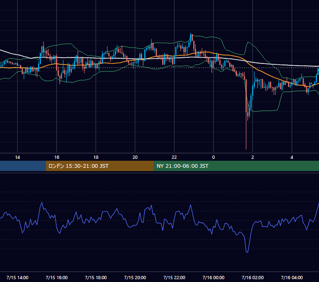The image size is (319, 282).
Task: Click the 2 hour axis label
Action: pyautogui.click(x=253, y=157)
